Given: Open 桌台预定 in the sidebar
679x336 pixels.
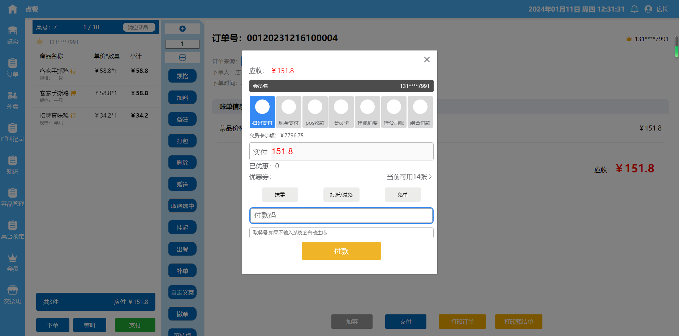Looking at the screenshot, I should point(13,230).
